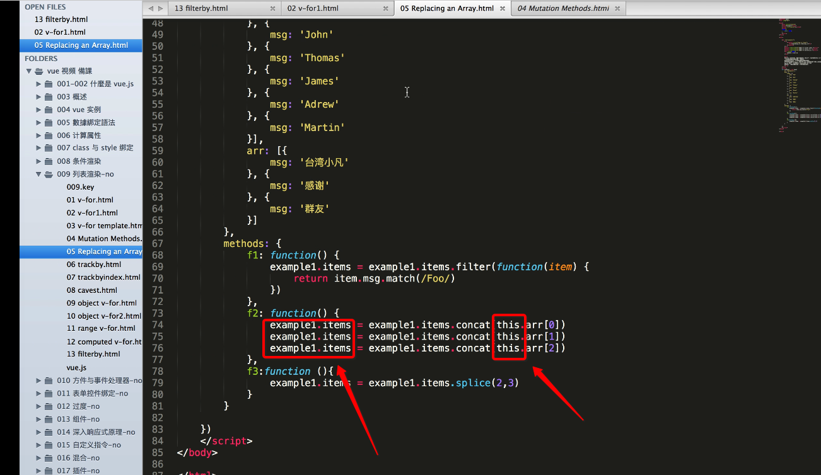Expand the 001-002 什麼是 vue.js folder arrow
The width and height of the screenshot is (821, 475).
(x=38, y=84)
